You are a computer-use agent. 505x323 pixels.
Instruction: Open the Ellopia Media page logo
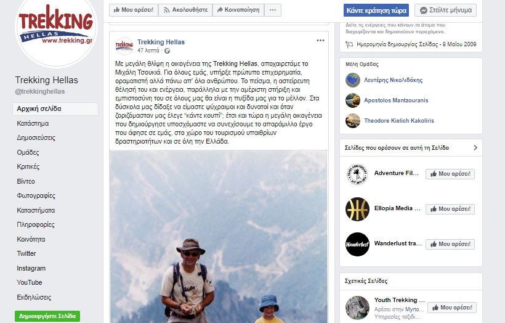click(x=357, y=209)
